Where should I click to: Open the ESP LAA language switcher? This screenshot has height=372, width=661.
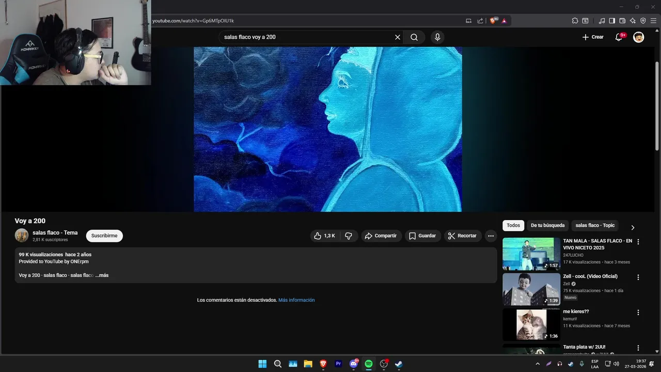click(x=595, y=364)
